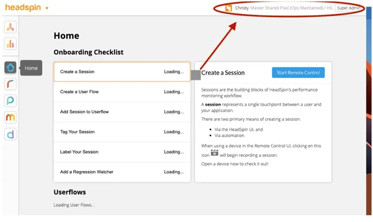Select the Create a User Flow item
The height and width of the screenshot is (222, 373).
click(x=122, y=92)
